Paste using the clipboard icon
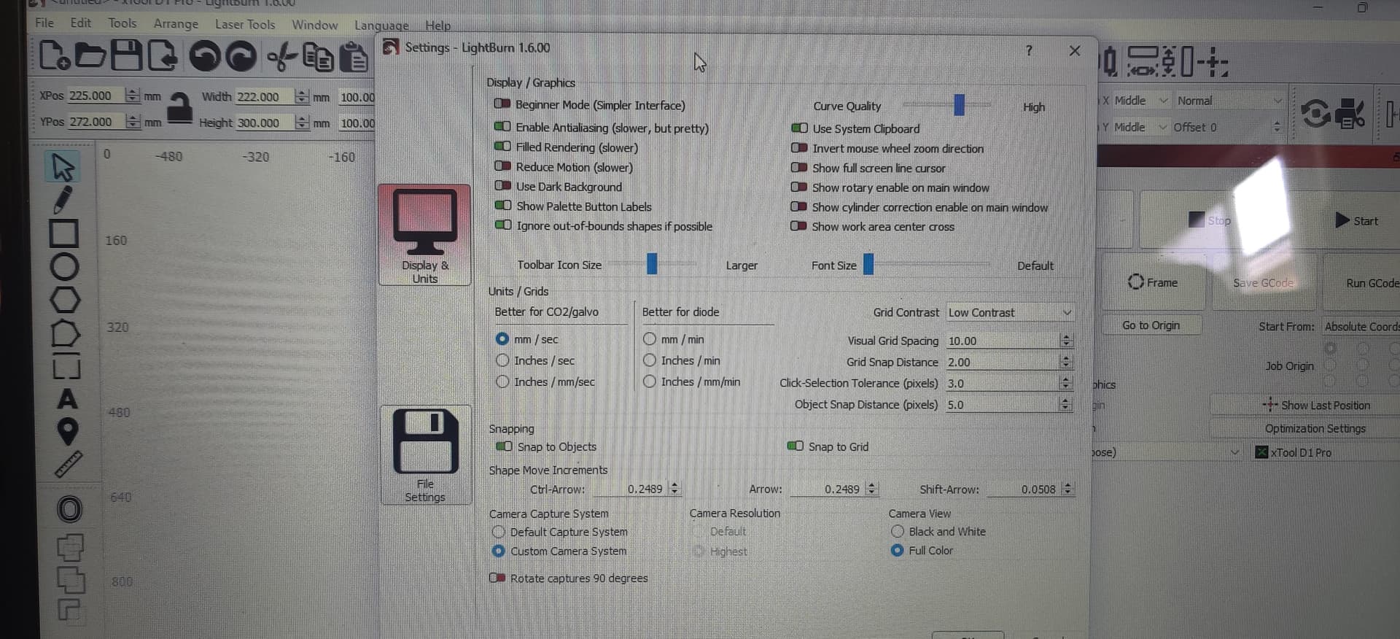 354,57
